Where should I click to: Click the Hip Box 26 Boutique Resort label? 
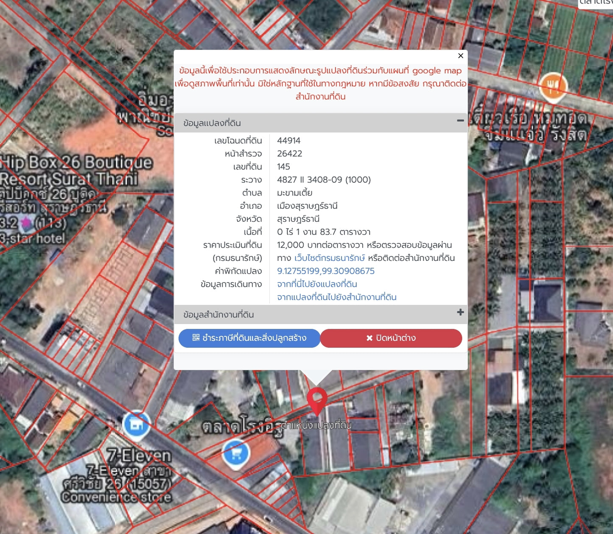click(x=76, y=171)
